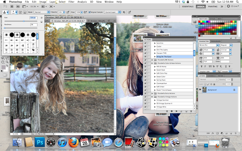Screen dimensions: 242x151
Task: Toggle the Vintage Summer action checkbox
Action: [145, 100]
